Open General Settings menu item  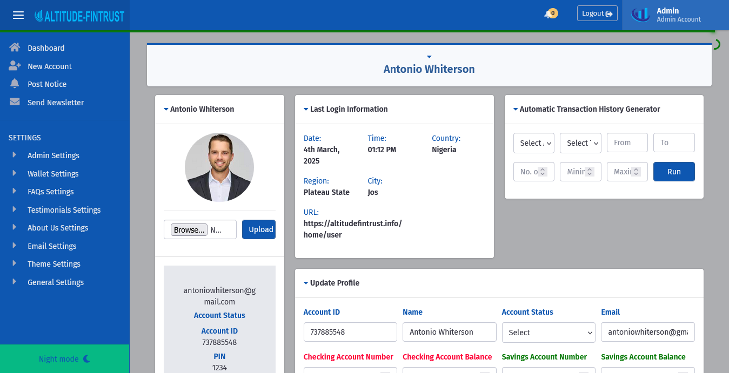tap(55, 282)
